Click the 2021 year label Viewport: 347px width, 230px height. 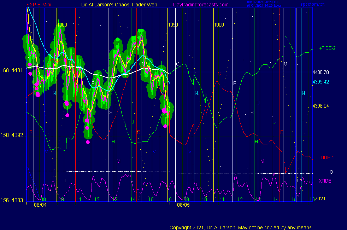[320, 199]
